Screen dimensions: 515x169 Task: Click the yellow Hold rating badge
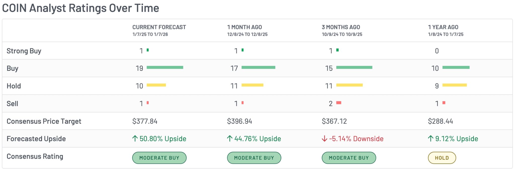[x=442, y=158]
